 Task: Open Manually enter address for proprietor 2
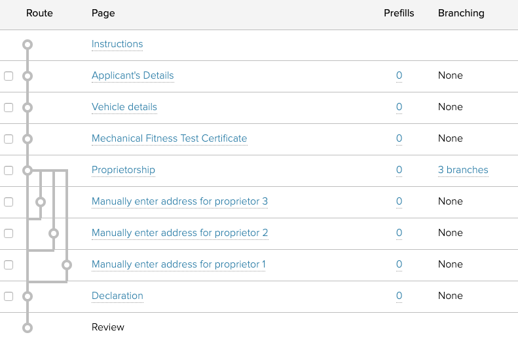point(179,233)
